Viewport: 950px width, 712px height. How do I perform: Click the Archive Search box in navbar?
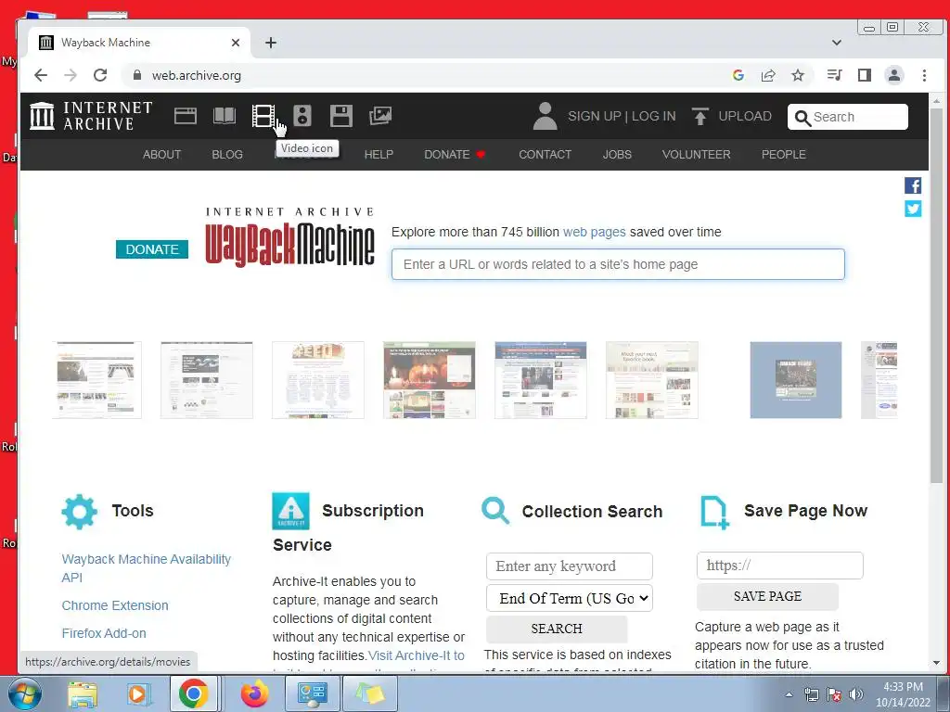[848, 117]
